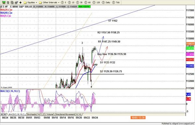Screen dimensions: 195x125
Task: Click the grid layout toolbar icon
Action: click(x=8, y=3)
